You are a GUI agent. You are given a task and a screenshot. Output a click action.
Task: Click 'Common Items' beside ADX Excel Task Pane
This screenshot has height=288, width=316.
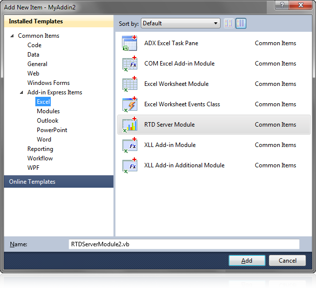(x=276, y=43)
